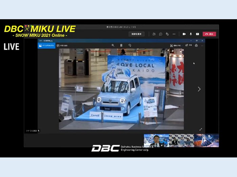Click the displayed Snow Miku car photo
Viewport: 237px width, 177px height.
(x=121, y=89)
